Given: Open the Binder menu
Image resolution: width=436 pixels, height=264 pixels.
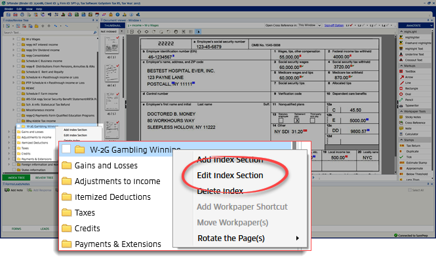Looking at the screenshot, I should click(9, 9).
